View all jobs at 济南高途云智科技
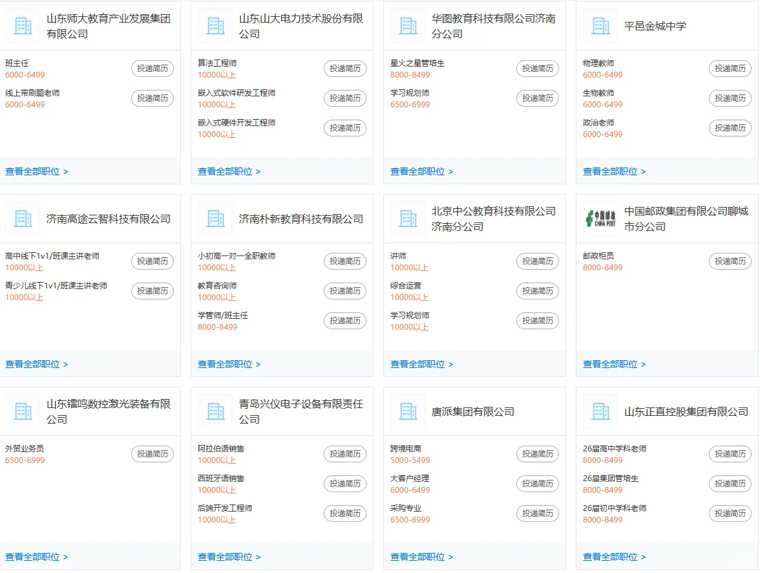 [x=37, y=364]
